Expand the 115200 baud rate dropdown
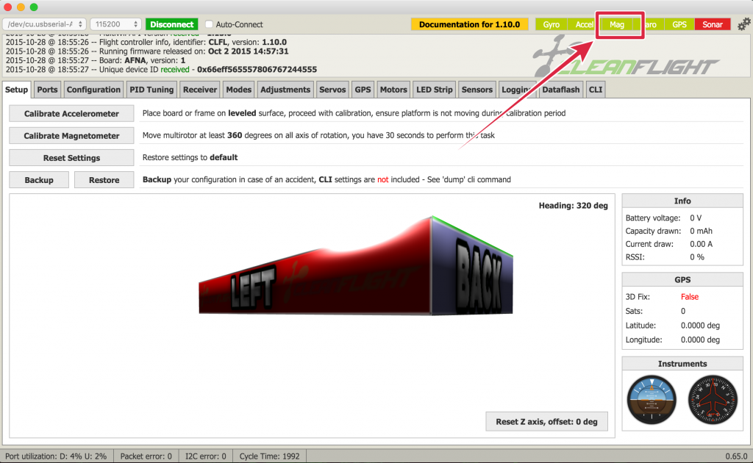 pyautogui.click(x=115, y=24)
